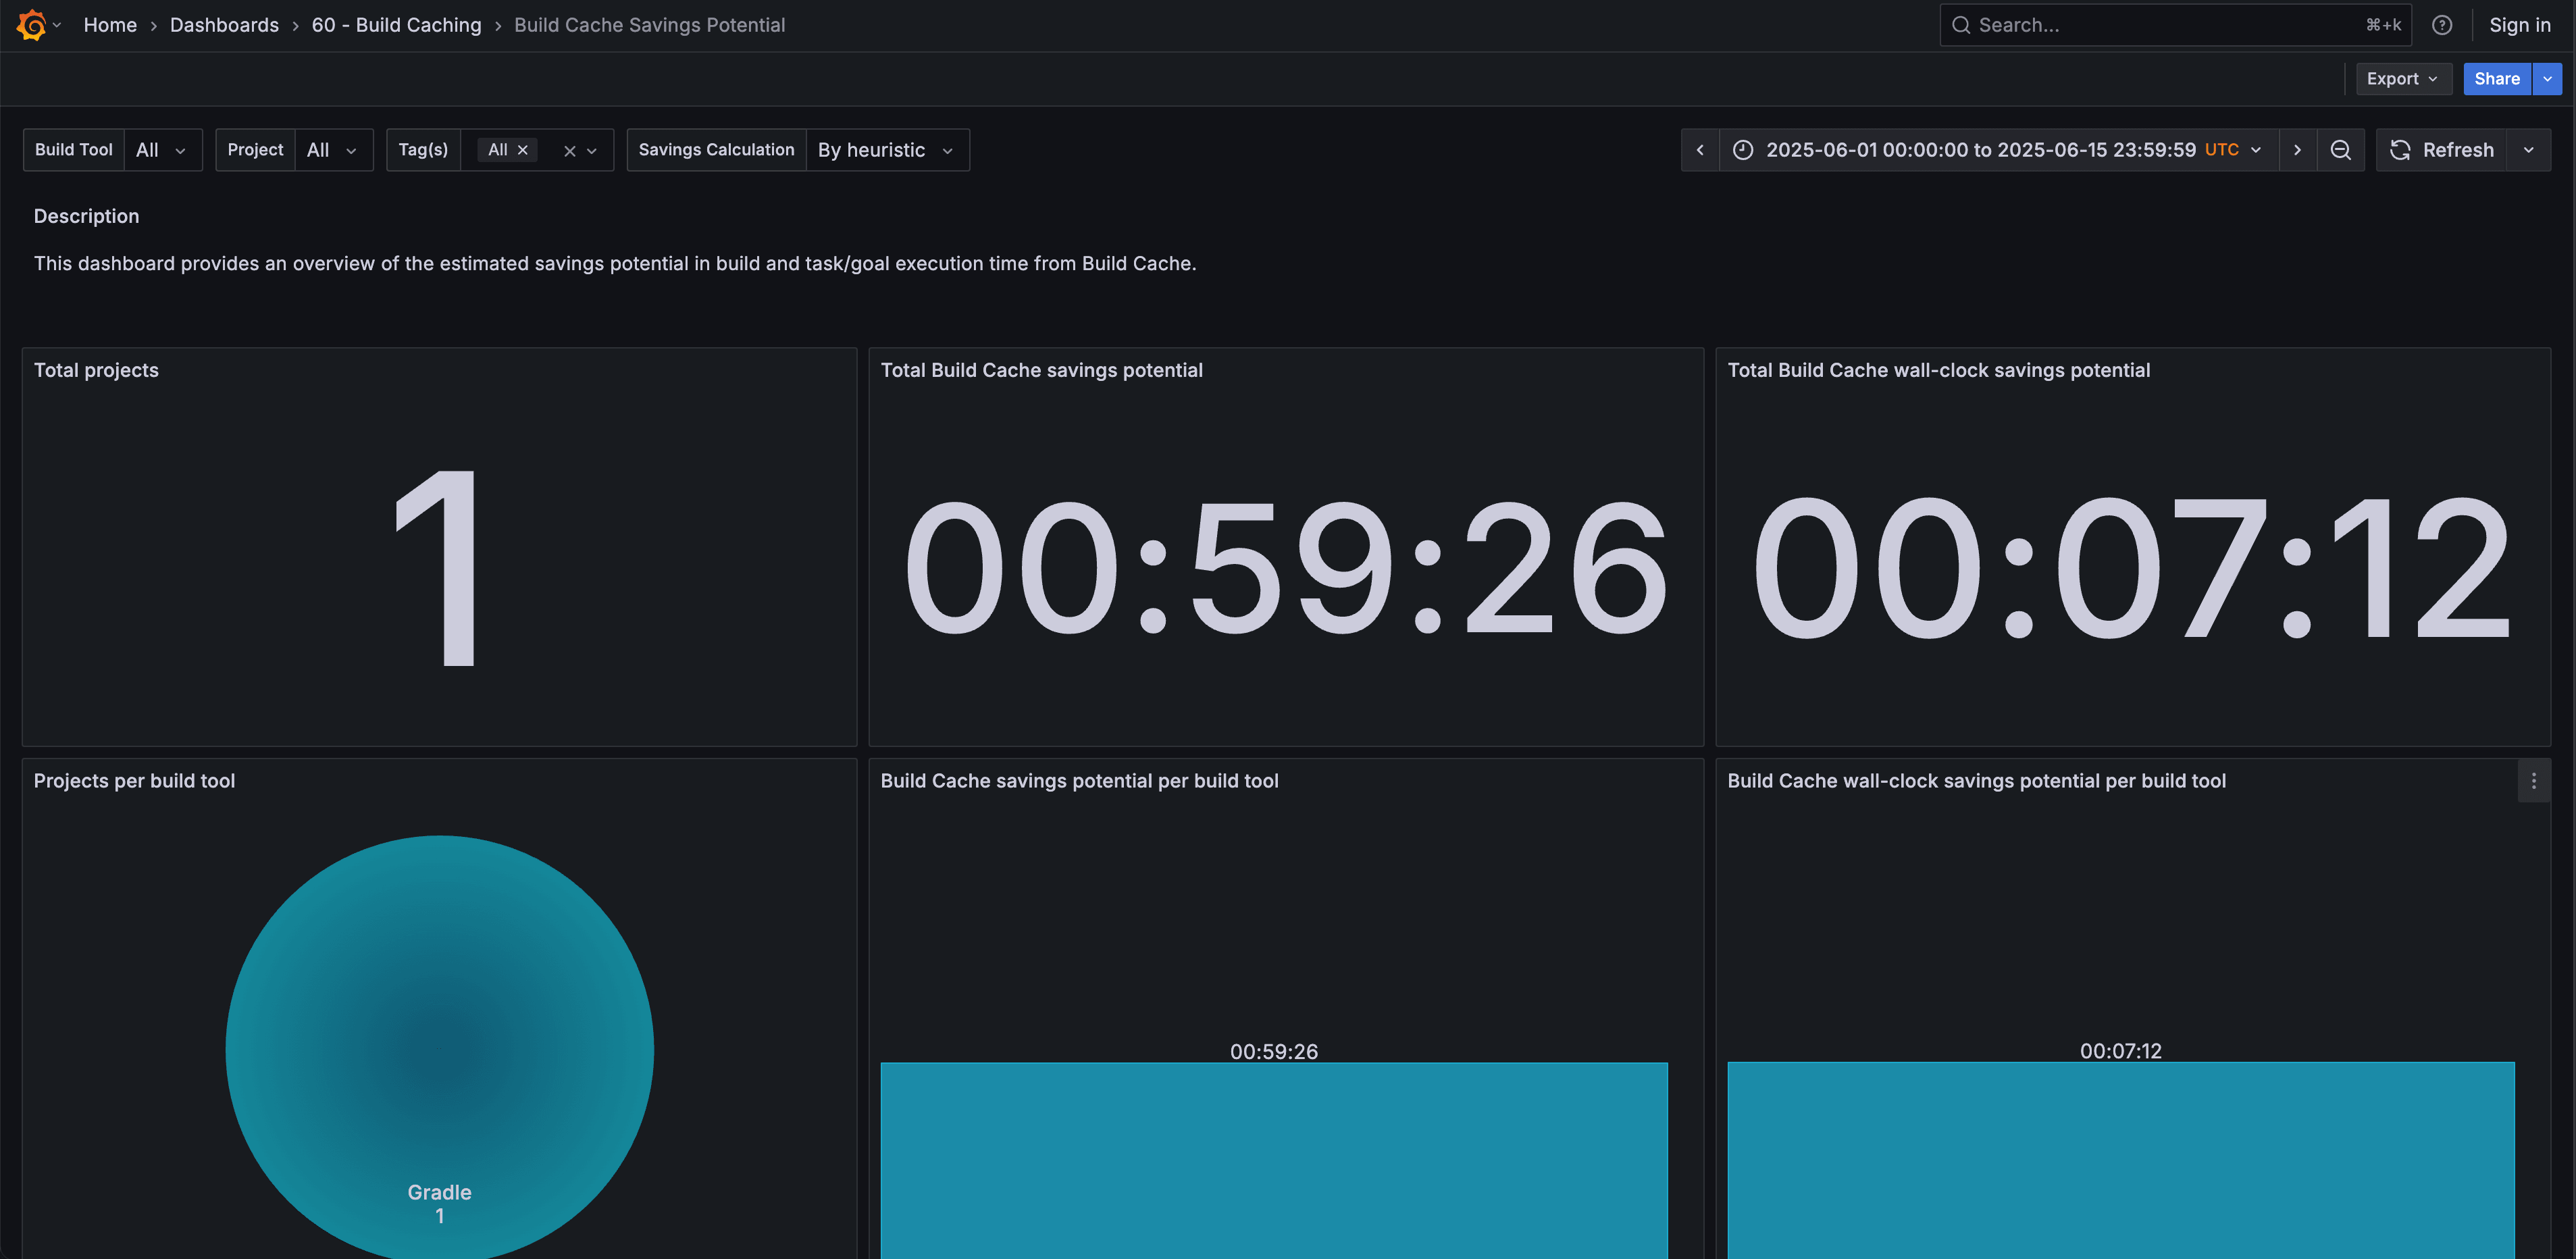
Task: Click the forward arrow to shift time range later
Action: click(x=2297, y=149)
